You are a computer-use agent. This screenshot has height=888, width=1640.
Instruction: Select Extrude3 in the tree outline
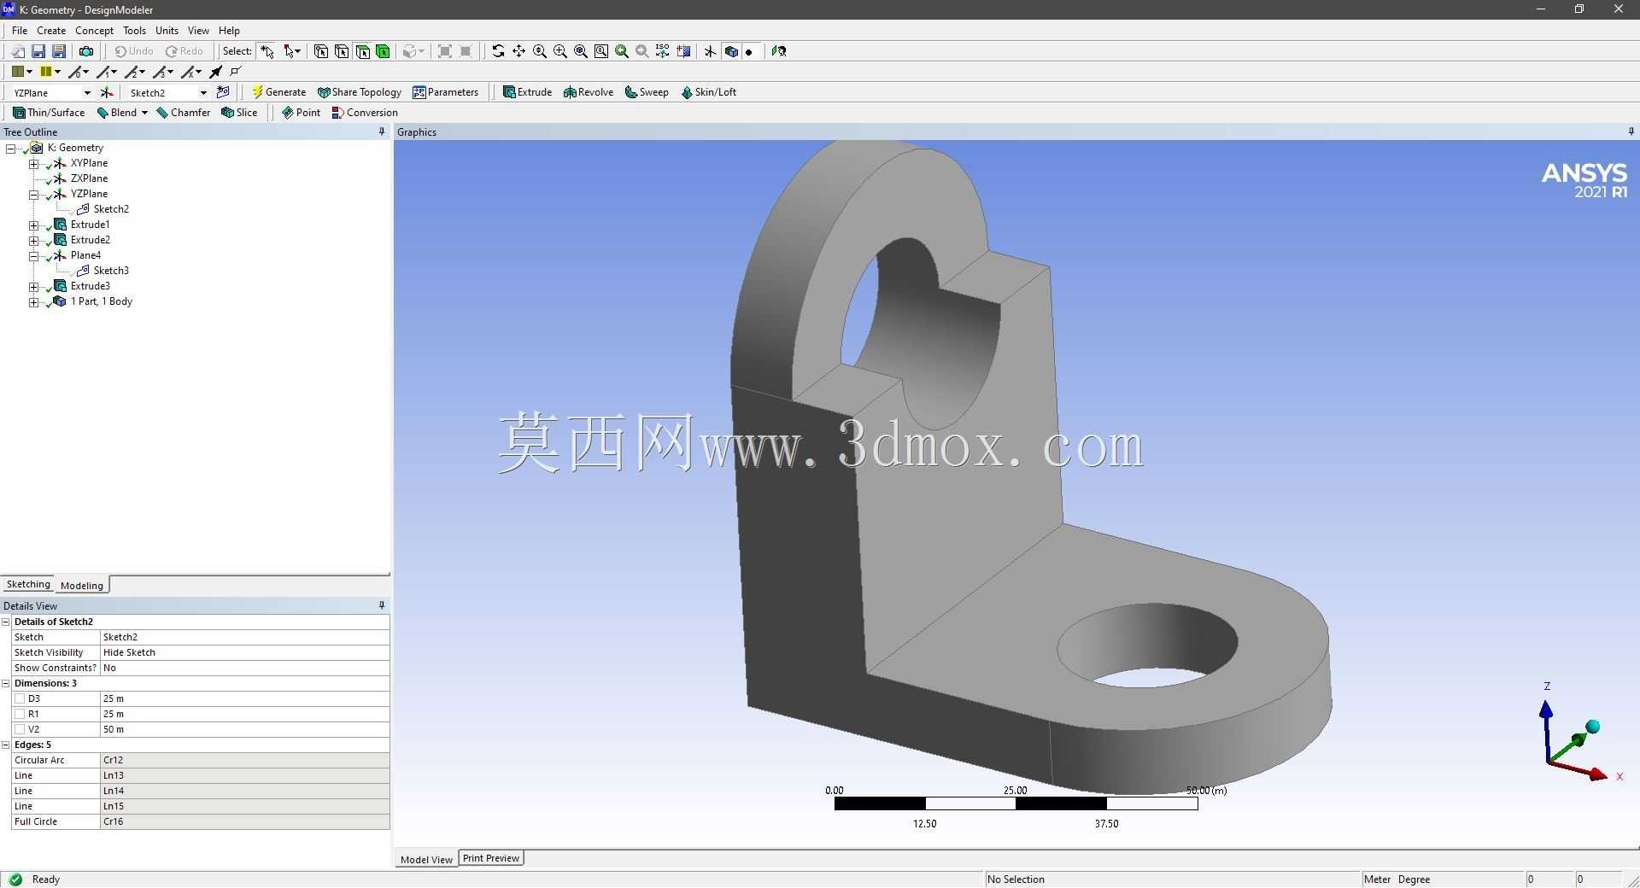(x=91, y=286)
